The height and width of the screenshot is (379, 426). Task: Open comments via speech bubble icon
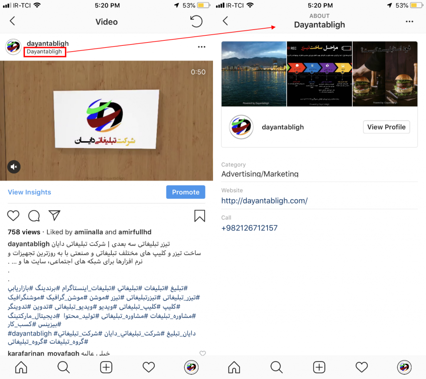click(34, 216)
